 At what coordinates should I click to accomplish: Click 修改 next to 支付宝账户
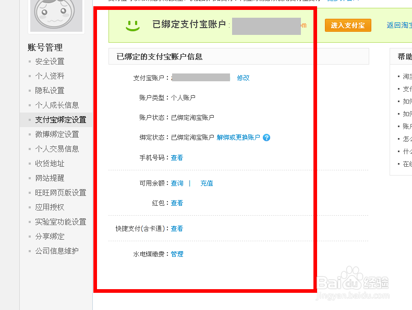[243, 78]
